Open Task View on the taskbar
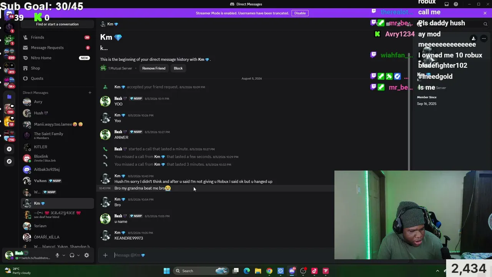 pyautogui.click(x=236, y=271)
